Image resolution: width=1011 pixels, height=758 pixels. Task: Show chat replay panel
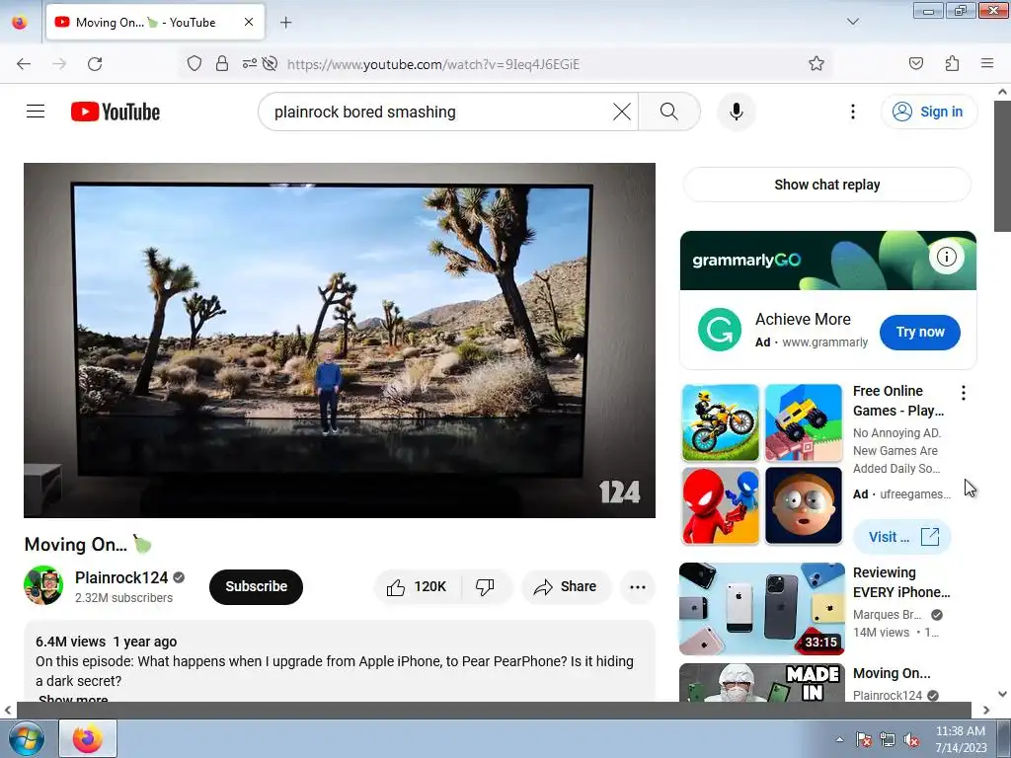(826, 185)
